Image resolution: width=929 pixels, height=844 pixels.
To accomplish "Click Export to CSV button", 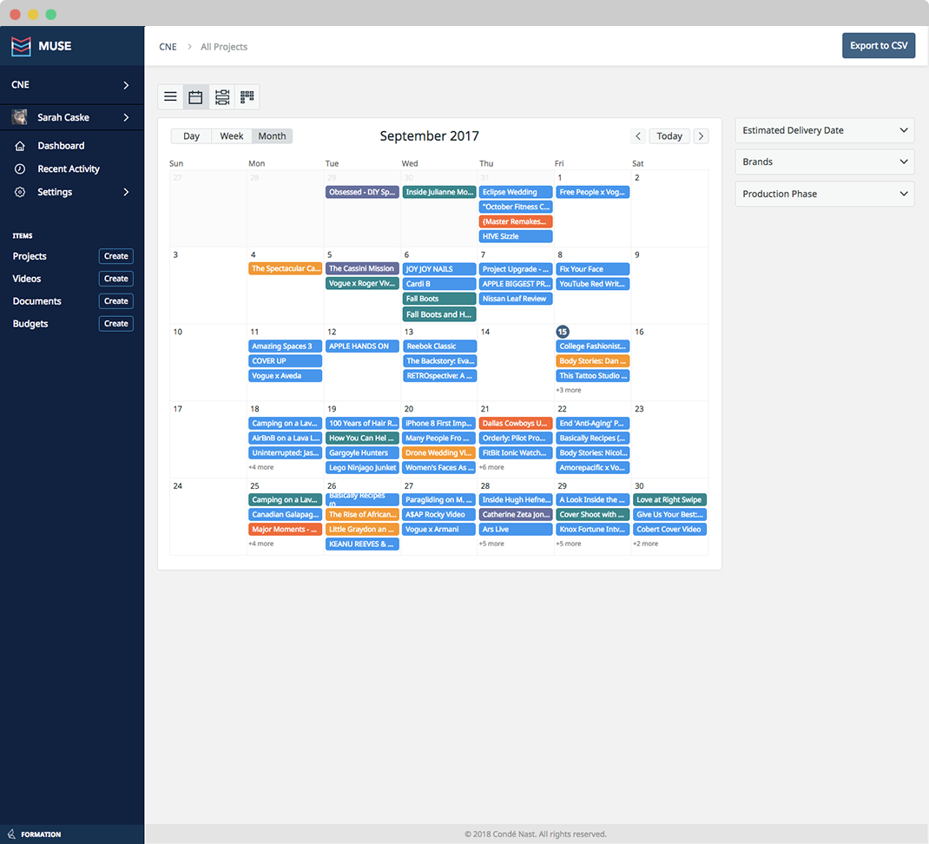I will pyautogui.click(x=879, y=46).
